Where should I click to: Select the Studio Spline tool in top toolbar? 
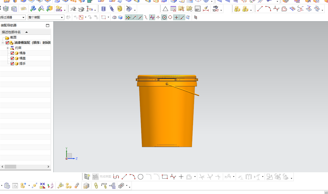point(276,9)
